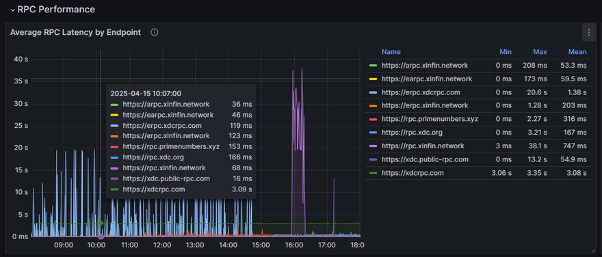Open the panel three-dot menu

(589, 32)
